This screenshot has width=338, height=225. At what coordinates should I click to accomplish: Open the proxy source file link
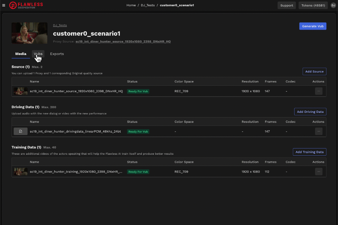(123, 42)
